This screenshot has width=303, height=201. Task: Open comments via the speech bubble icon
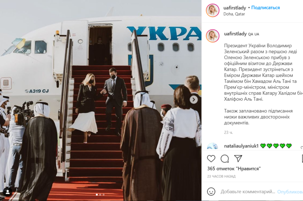[x=224, y=159]
